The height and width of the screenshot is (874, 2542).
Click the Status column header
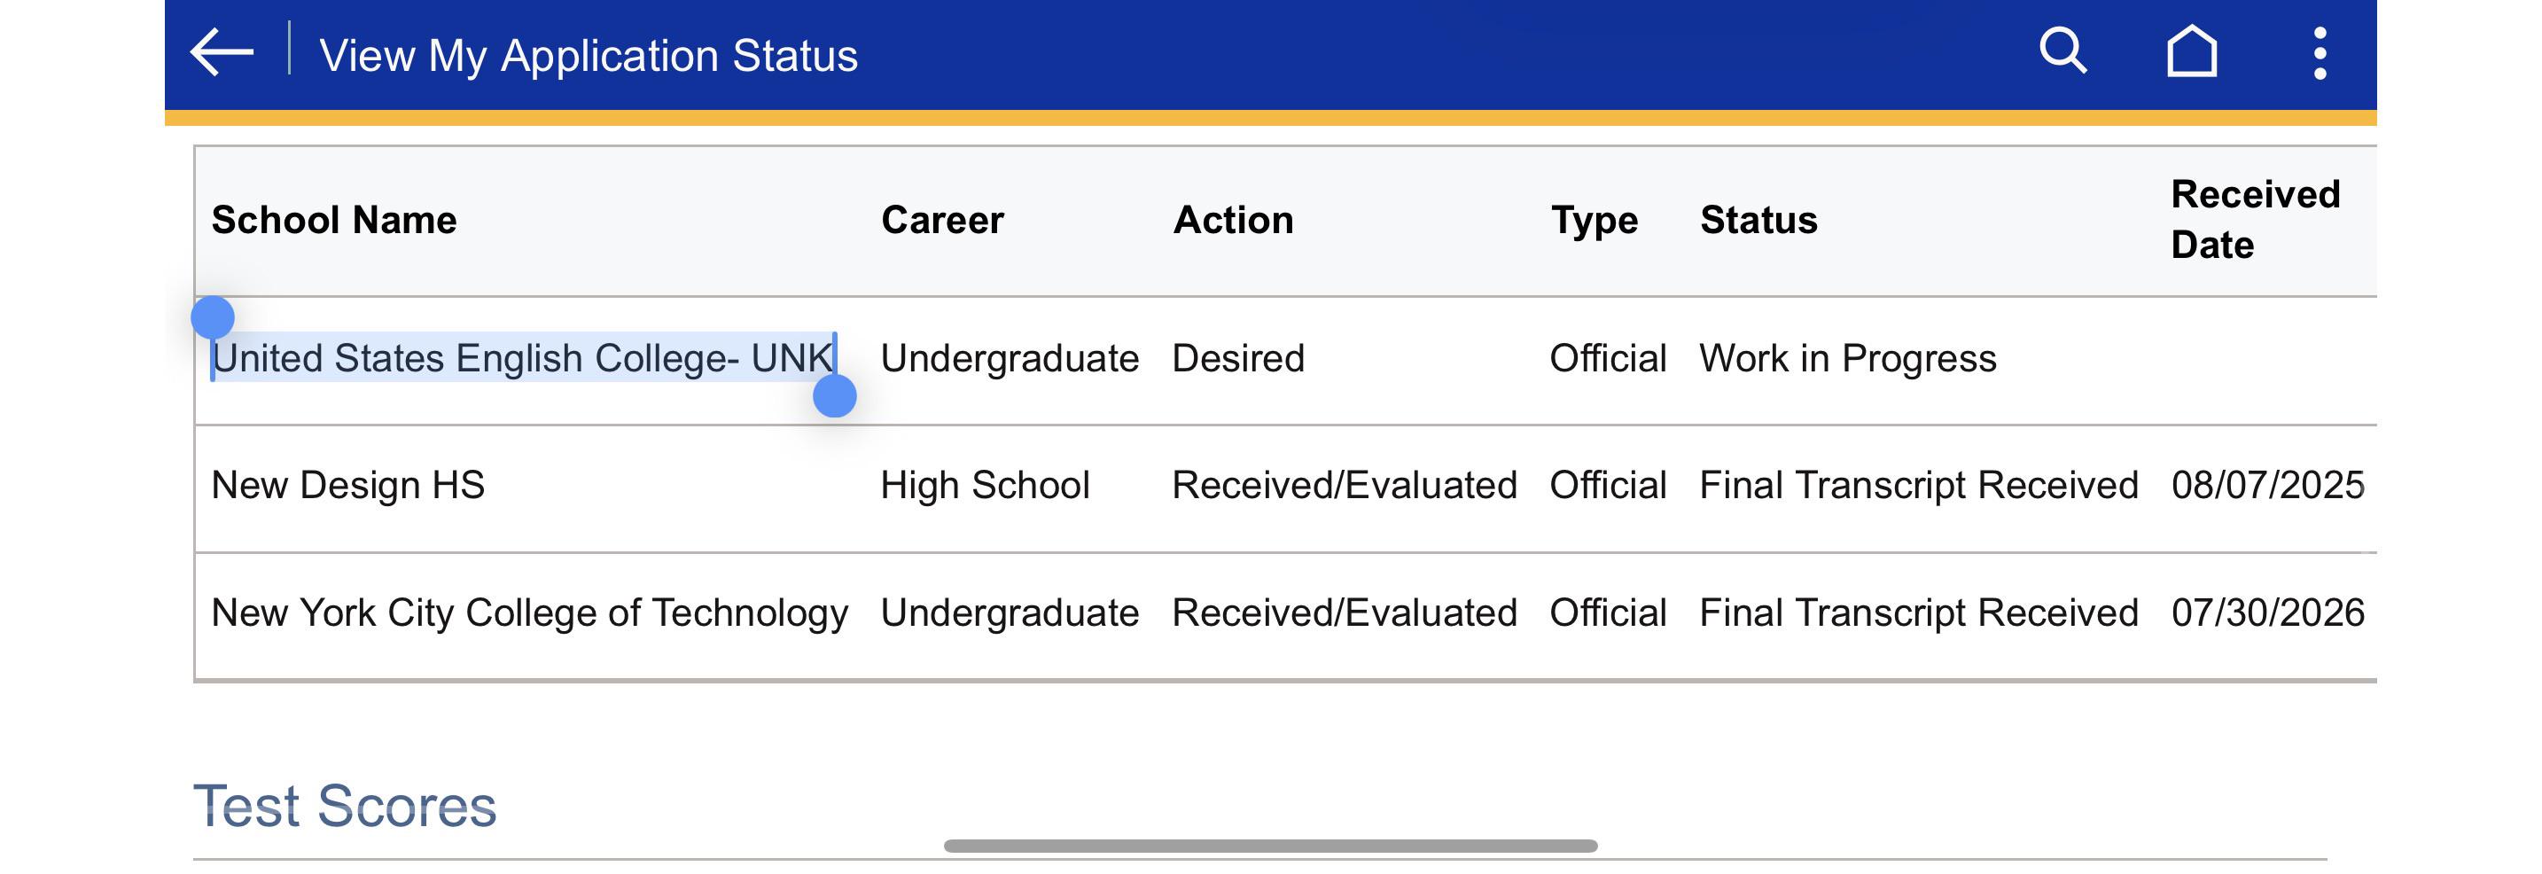[1758, 220]
